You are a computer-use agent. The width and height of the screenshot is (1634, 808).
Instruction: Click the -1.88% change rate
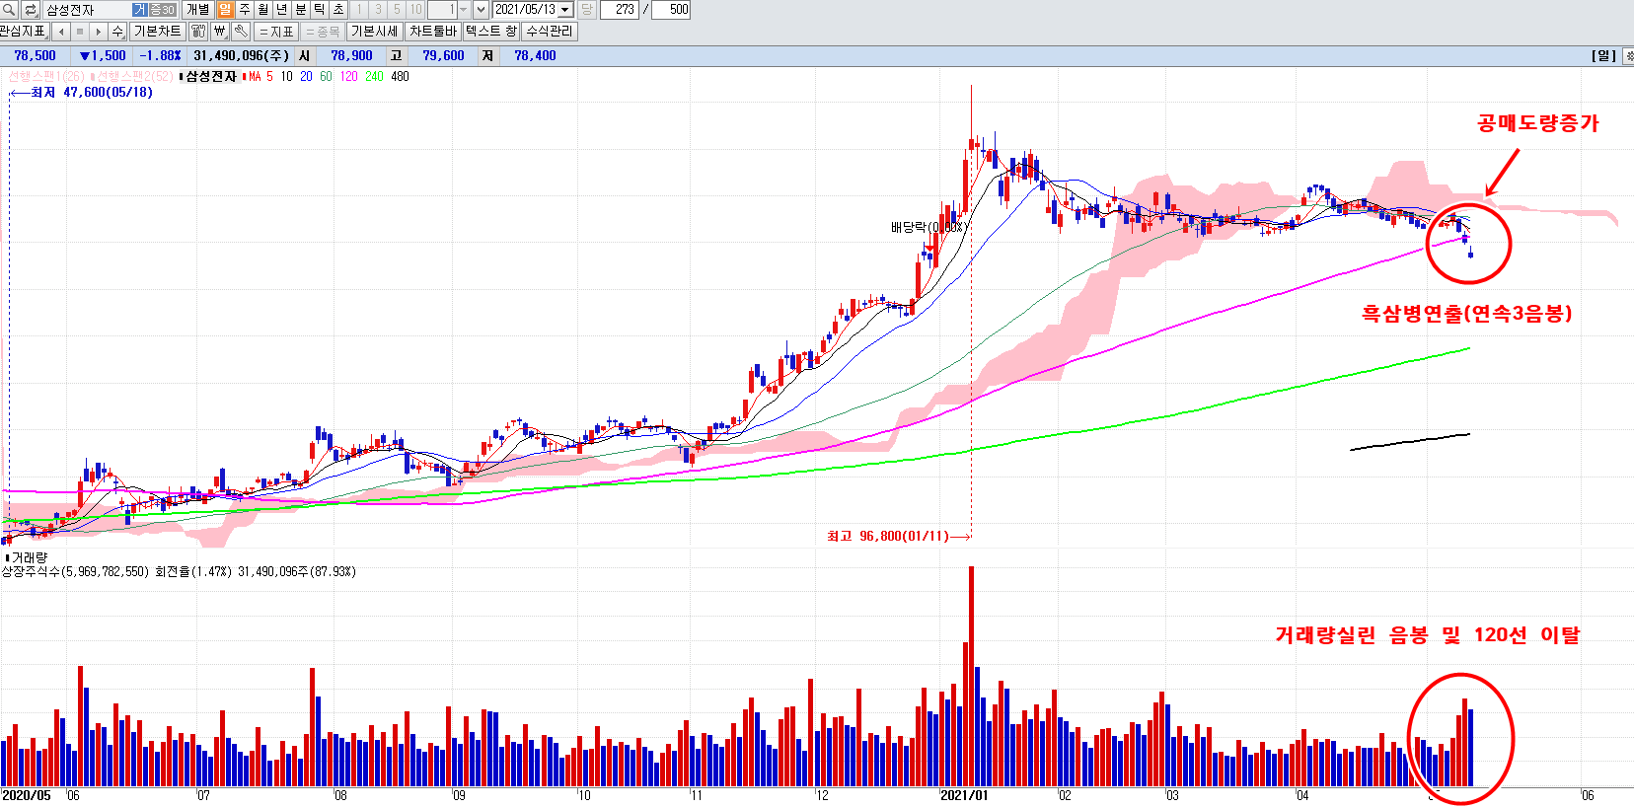(x=160, y=56)
